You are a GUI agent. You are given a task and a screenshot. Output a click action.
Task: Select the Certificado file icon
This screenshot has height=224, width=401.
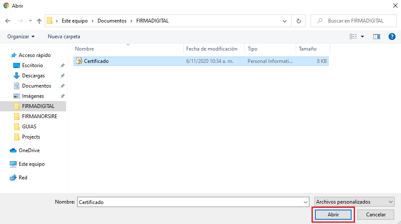pyautogui.click(x=79, y=61)
